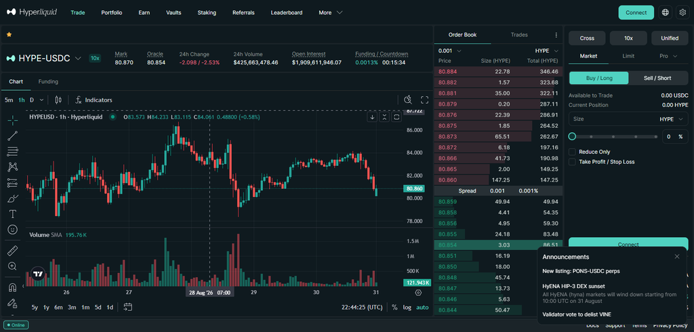Open order book 0.001 tick size dropdown
This screenshot has width=694, height=332.
coord(450,50)
